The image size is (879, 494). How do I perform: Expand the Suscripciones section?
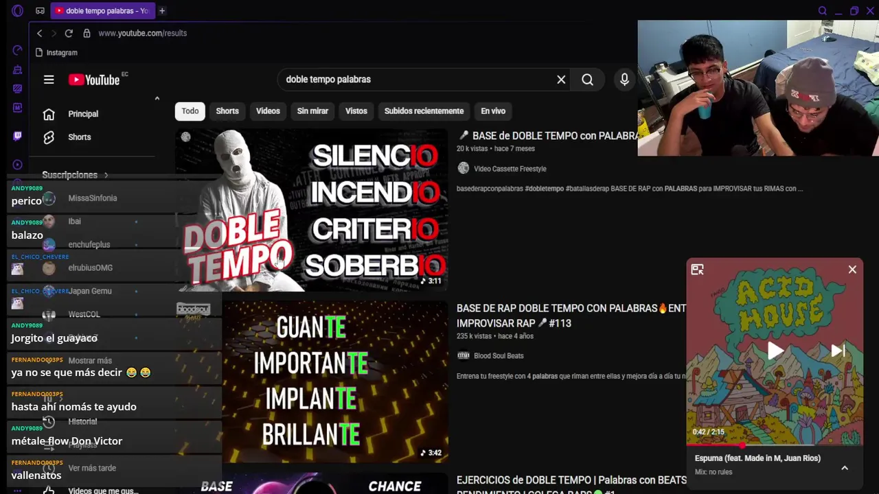76,175
